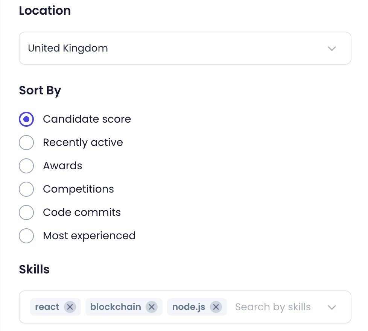Click the 'Most experienced' label text

tap(89, 236)
